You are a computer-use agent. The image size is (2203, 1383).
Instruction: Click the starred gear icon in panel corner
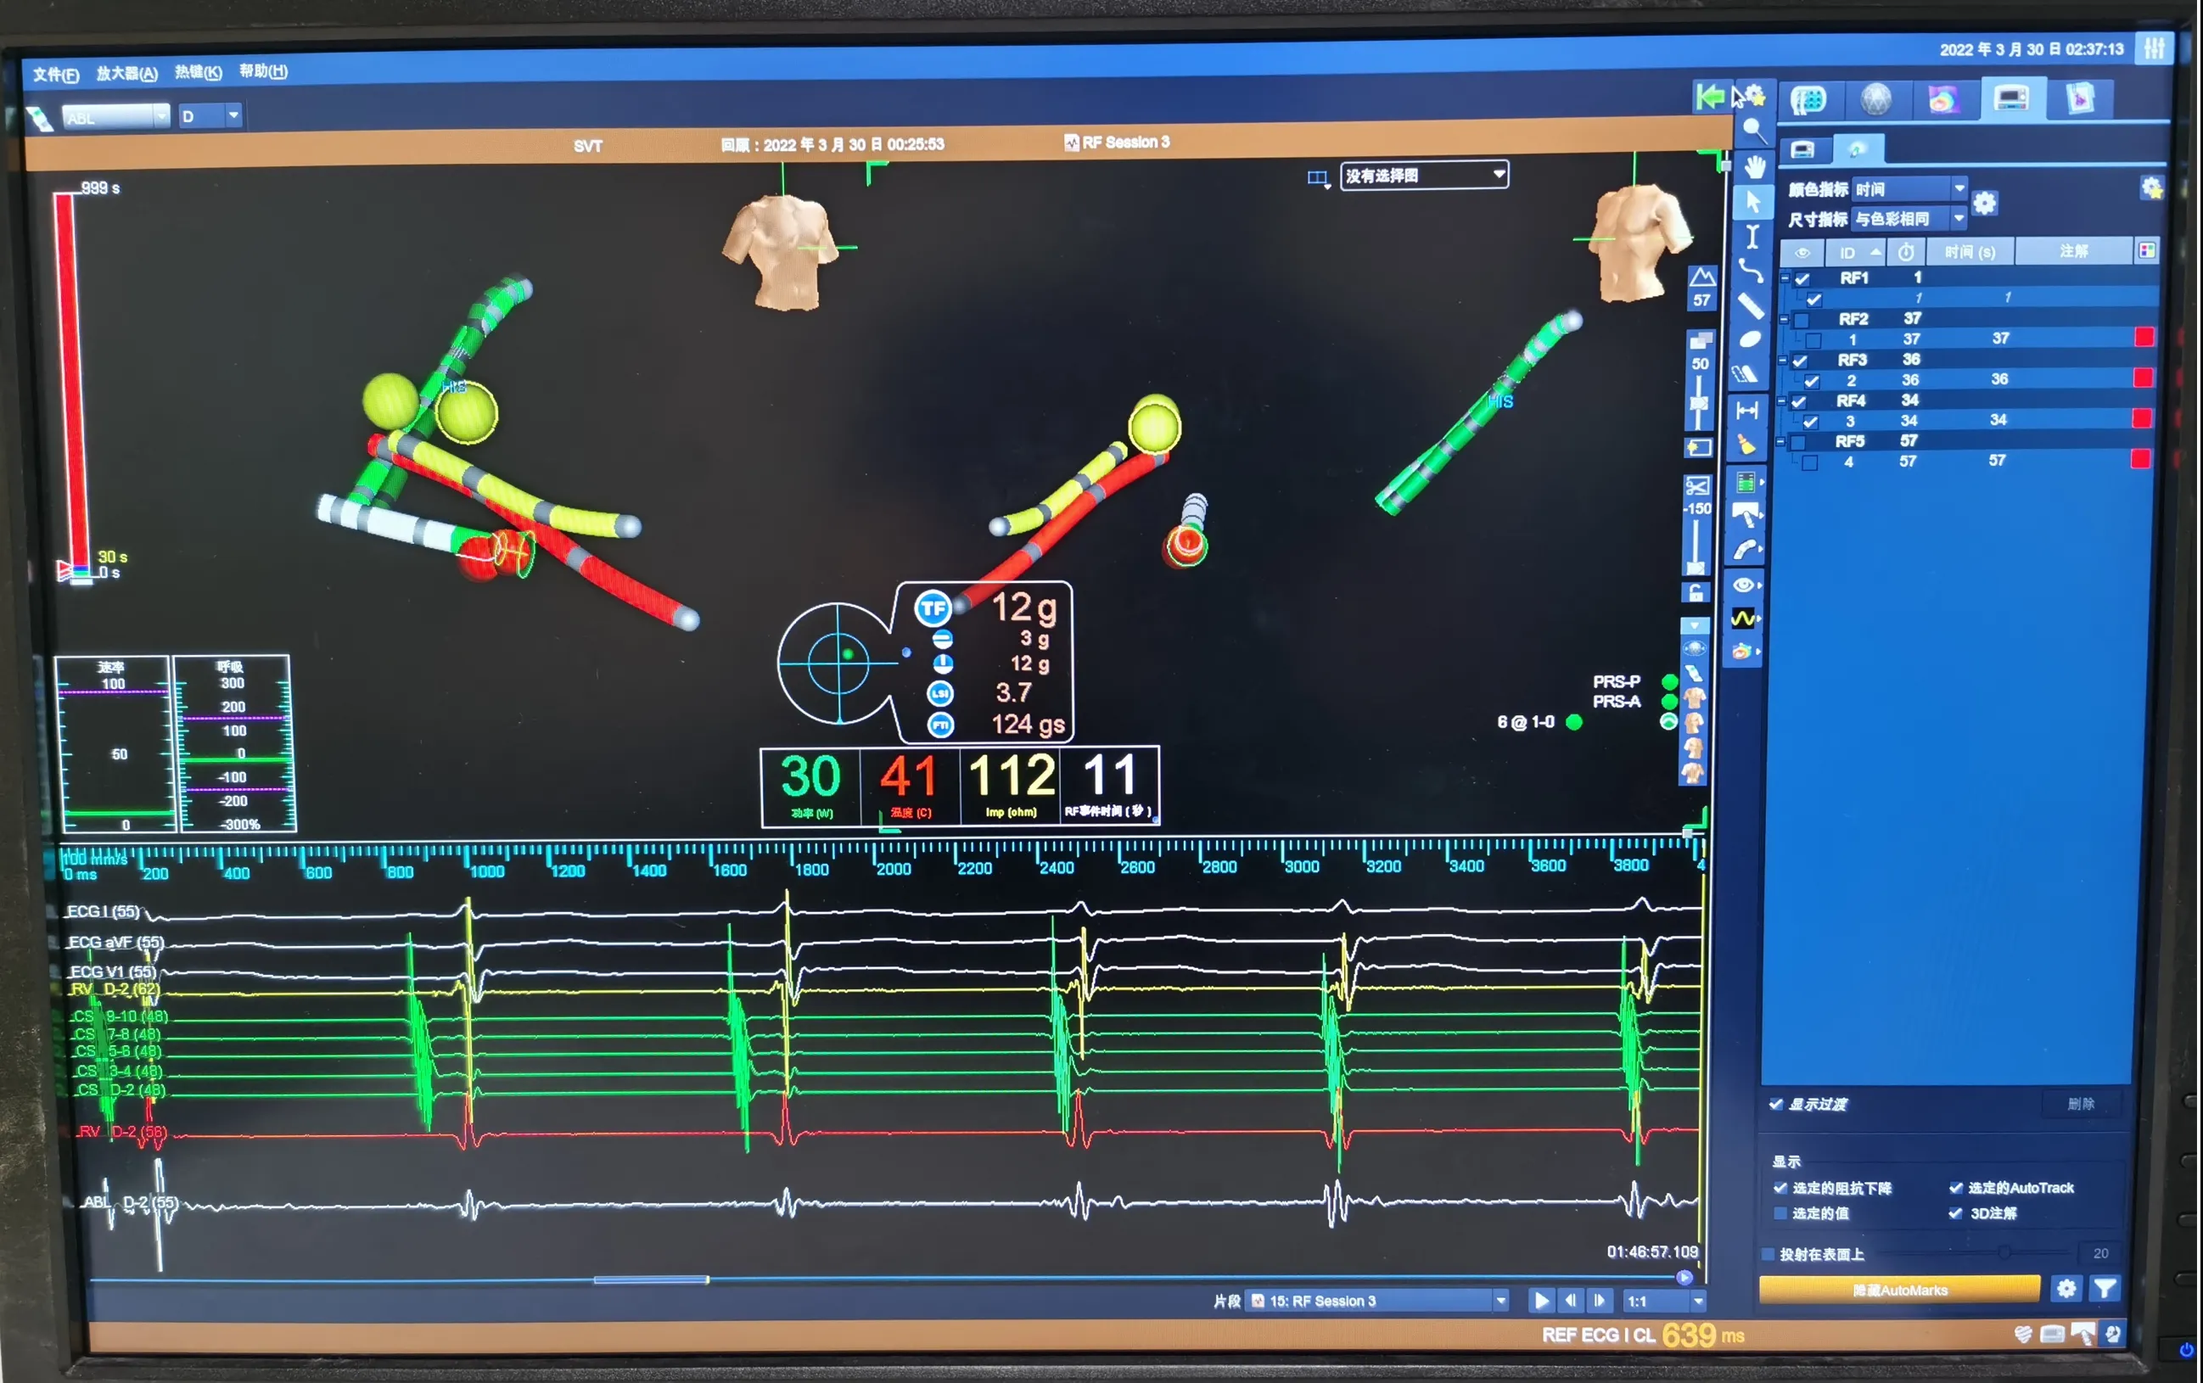click(x=2152, y=188)
